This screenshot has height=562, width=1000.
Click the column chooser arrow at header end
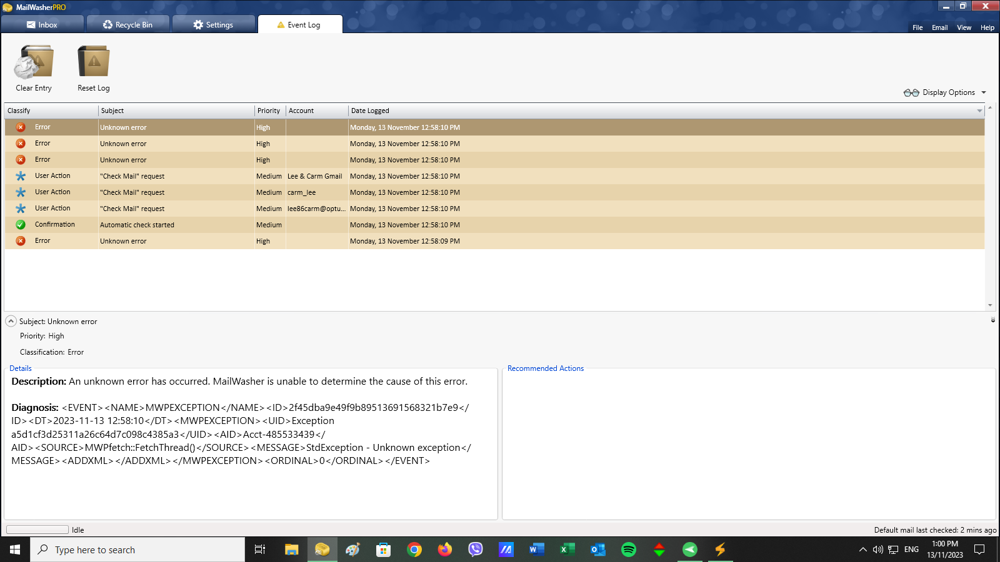[x=979, y=111]
